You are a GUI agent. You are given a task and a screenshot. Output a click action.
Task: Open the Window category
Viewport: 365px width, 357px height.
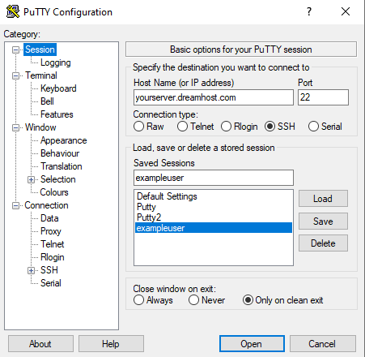[x=40, y=127]
